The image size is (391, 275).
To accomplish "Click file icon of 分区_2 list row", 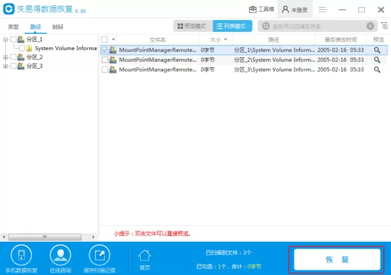I will 113,60.
